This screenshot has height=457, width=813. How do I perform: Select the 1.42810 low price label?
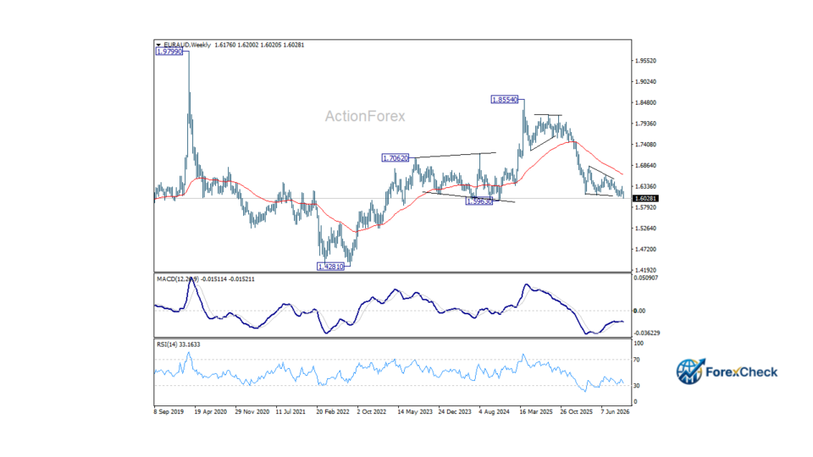pos(331,267)
